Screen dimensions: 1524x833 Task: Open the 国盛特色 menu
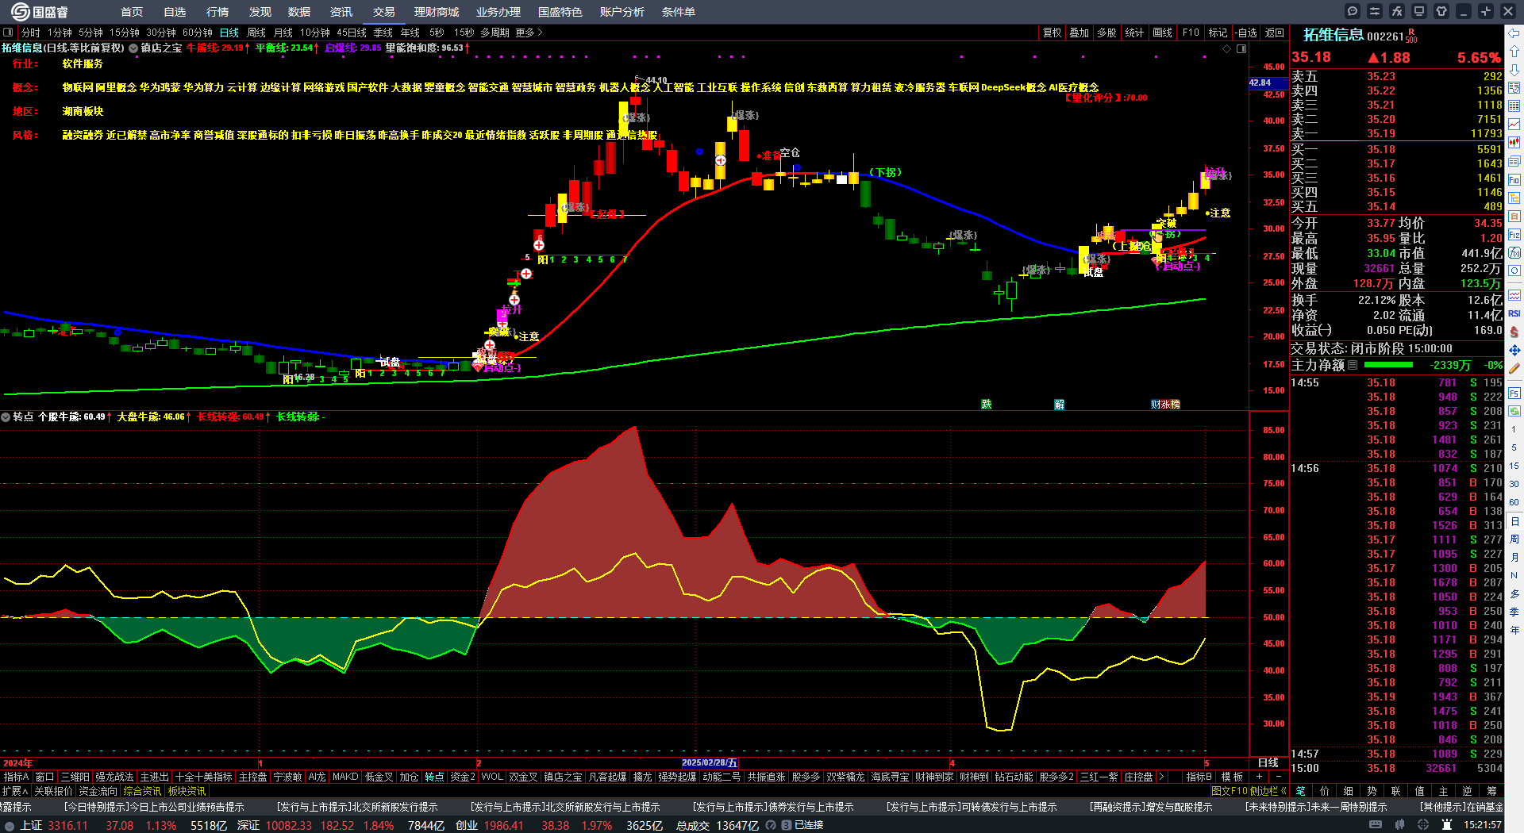pyautogui.click(x=560, y=12)
